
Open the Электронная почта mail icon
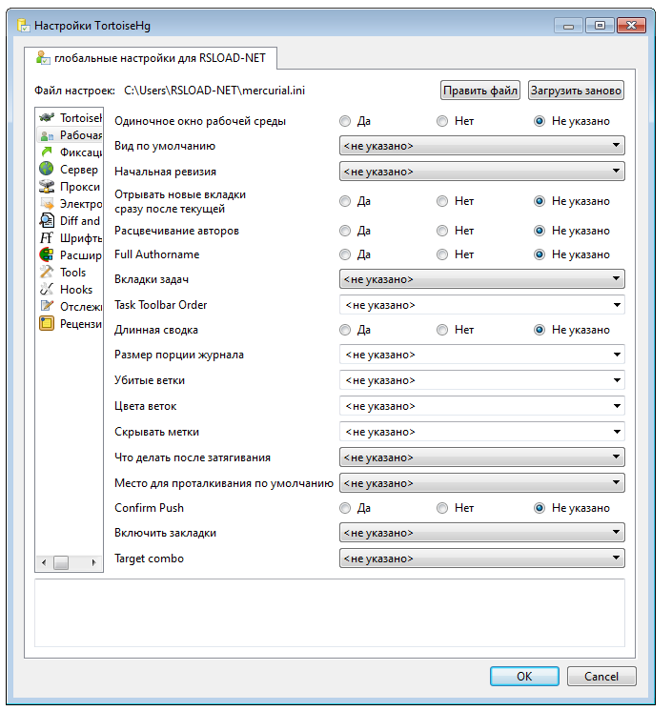tap(47, 204)
